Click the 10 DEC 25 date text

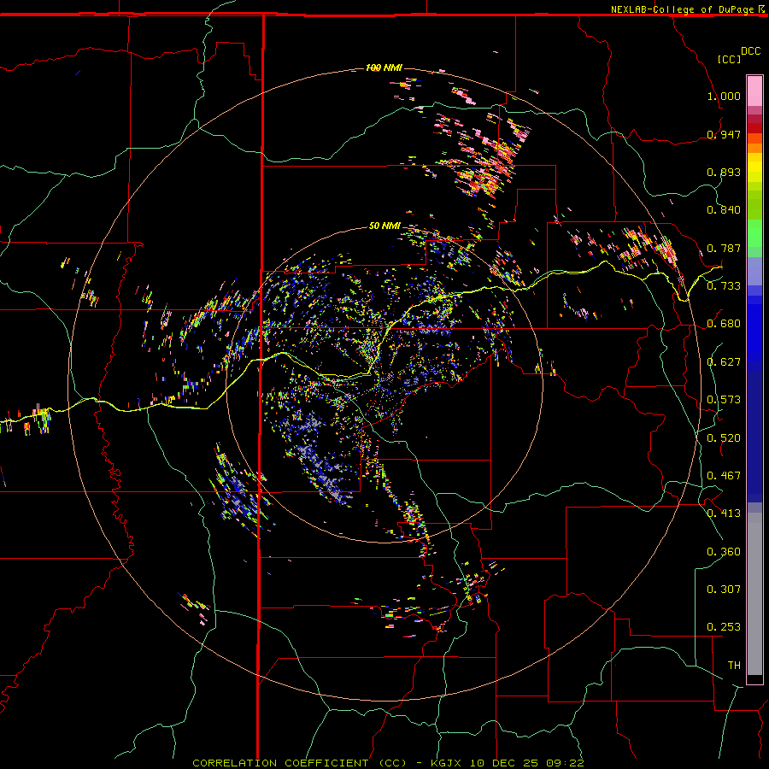503,763
